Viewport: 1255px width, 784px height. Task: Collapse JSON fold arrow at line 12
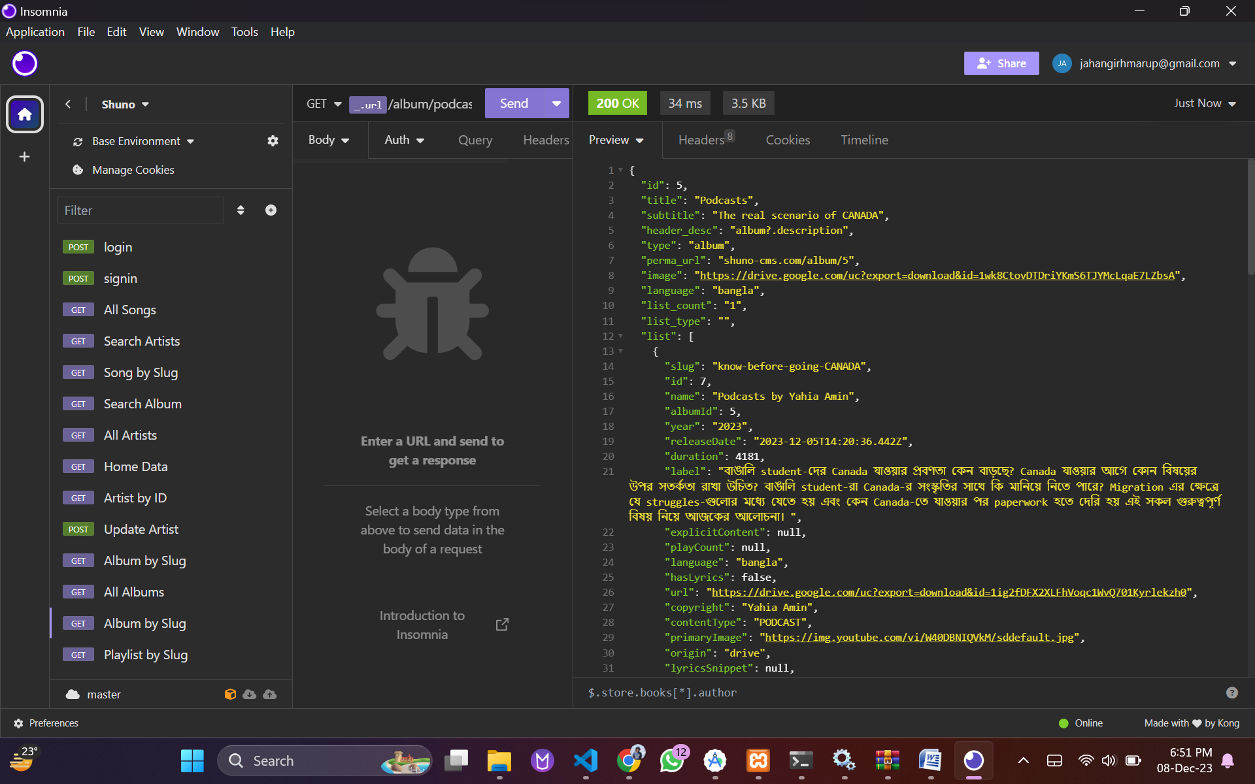pyautogui.click(x=620, y=336)
